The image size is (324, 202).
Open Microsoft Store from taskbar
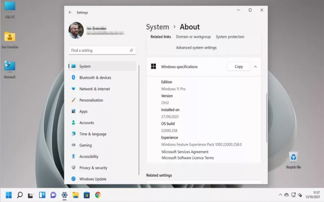[86, 195]
